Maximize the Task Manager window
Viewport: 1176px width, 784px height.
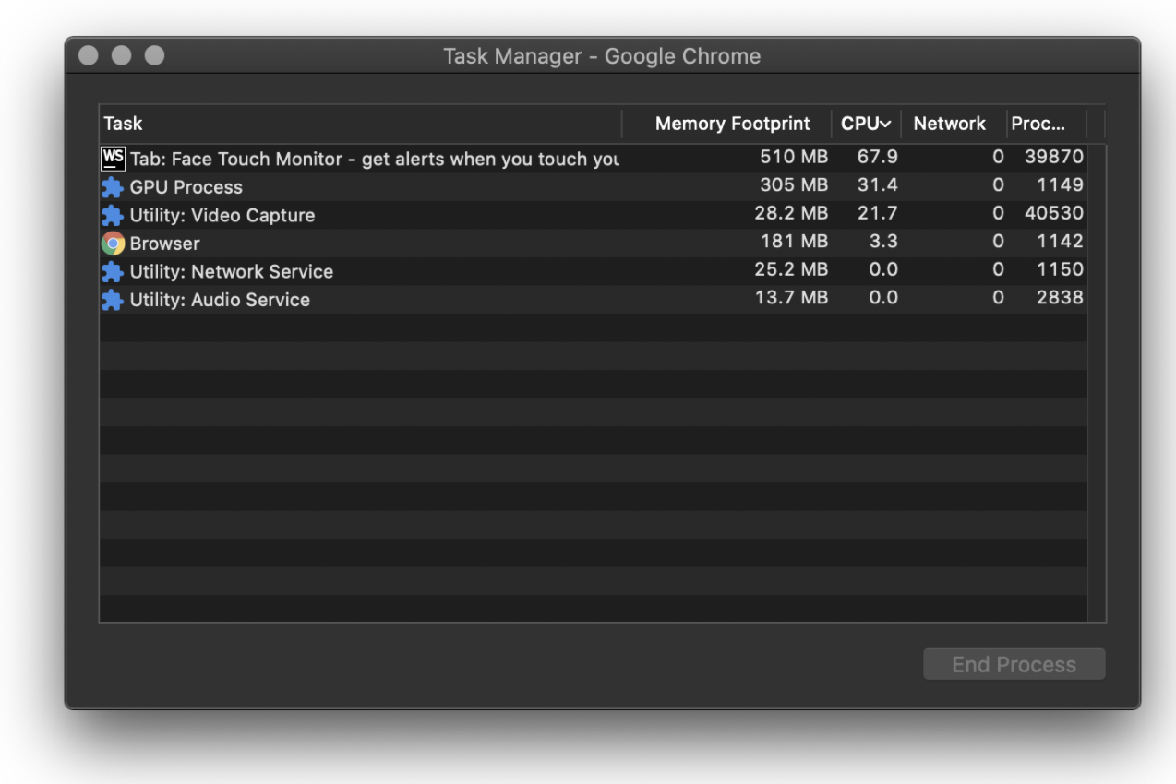[x=155, y=55]
